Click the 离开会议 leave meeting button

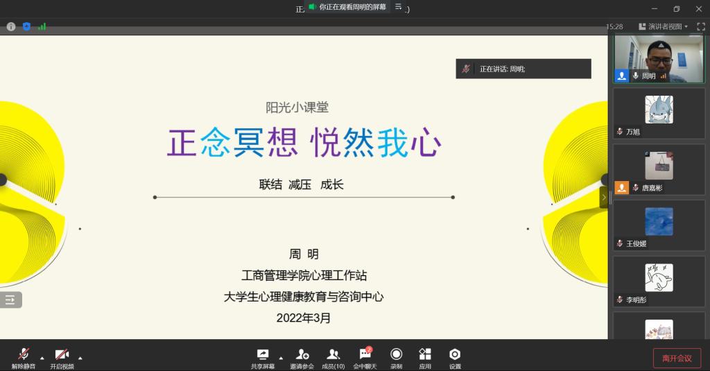[x=677, y=358]
